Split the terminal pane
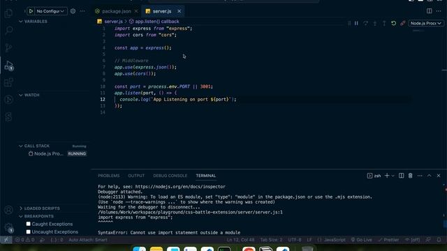Image resolution: width=447 pixels, height=251 pixels. pyautogui.click(x=401, y=176)
